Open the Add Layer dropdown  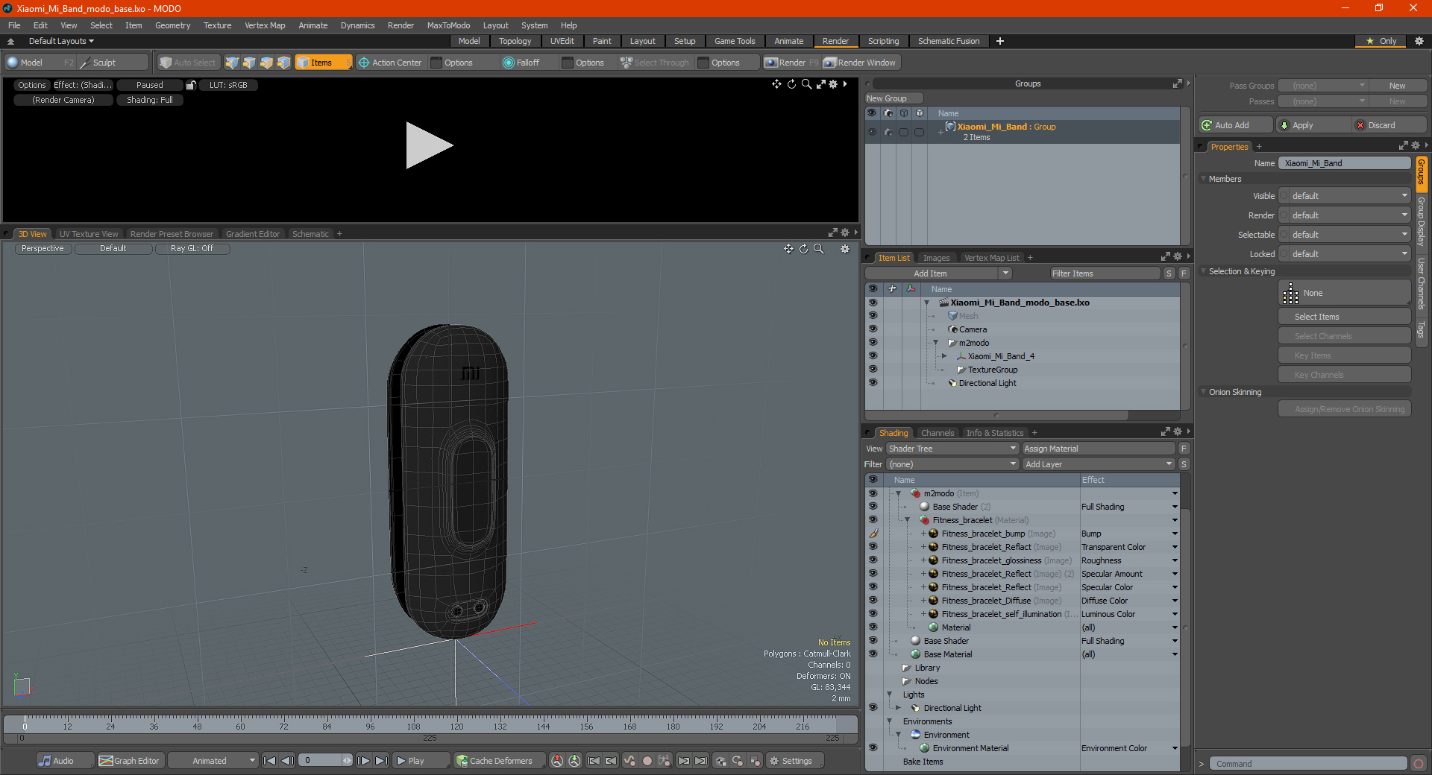pos(1099,464)
